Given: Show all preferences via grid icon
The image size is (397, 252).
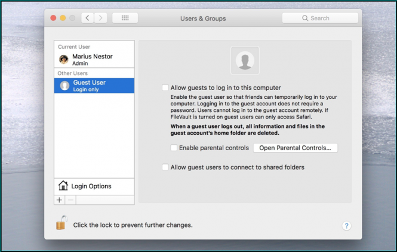Looking at the screenshot, I should pyautogui.click(x=125, y=18).
